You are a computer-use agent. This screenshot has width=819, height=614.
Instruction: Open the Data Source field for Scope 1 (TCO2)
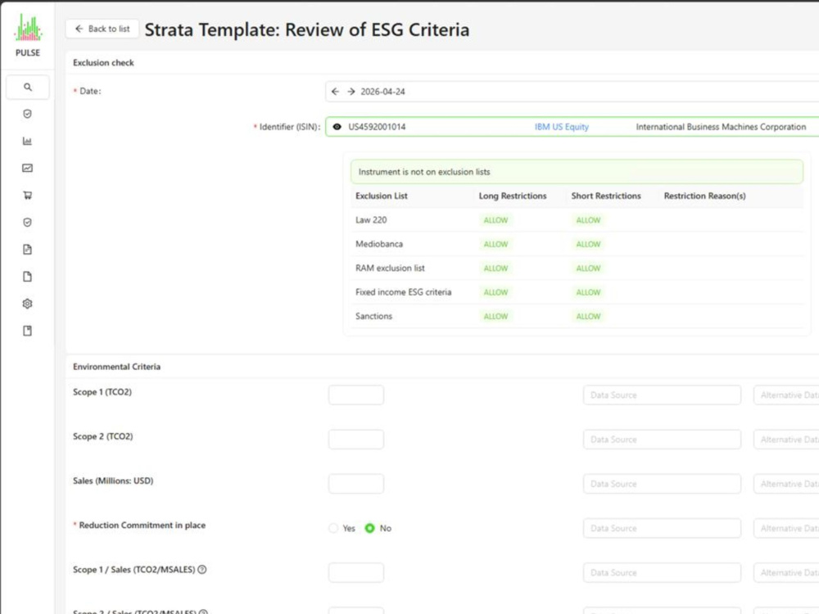[662, 395]
